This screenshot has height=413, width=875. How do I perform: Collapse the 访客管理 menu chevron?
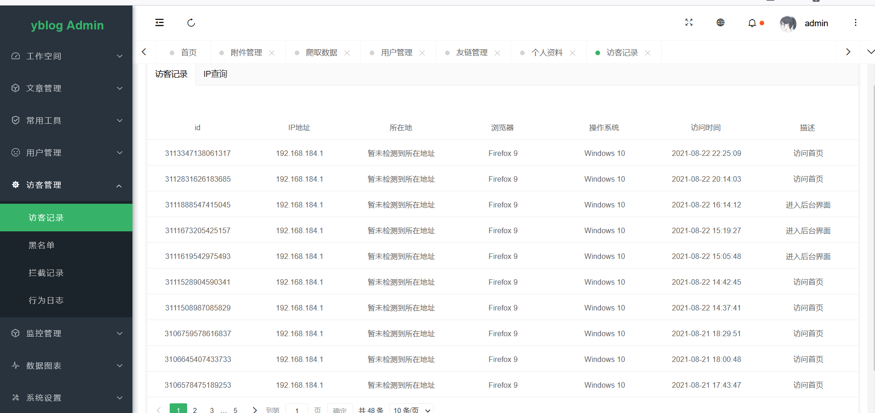119,186
